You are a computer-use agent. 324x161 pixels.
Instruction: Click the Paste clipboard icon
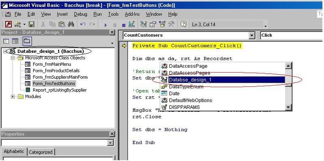pyautogui.click(x=62, y=25)
